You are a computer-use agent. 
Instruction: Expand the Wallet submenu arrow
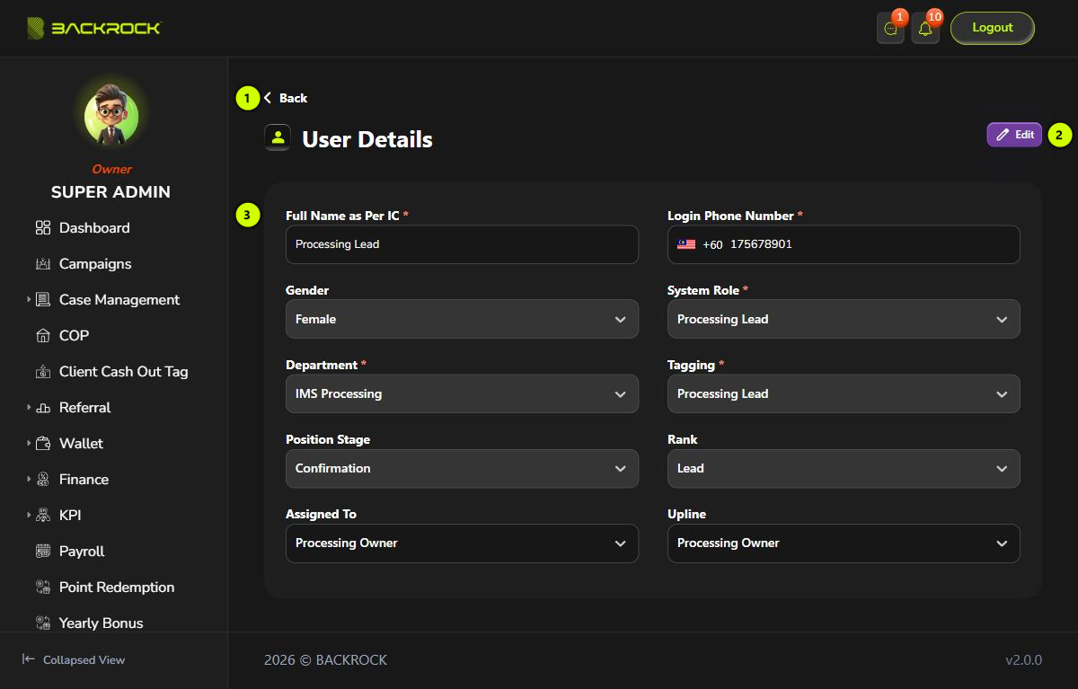click(x=29, y=443)
